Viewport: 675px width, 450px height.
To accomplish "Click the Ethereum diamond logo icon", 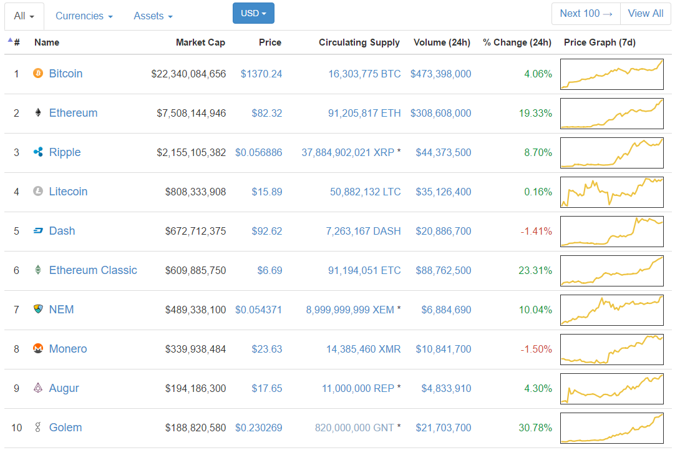I will click(38, 113).
